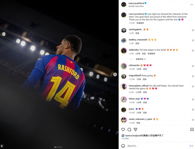Like the post with the heart icon
This screenshot has width=195, height=149.
pos(123,129)
